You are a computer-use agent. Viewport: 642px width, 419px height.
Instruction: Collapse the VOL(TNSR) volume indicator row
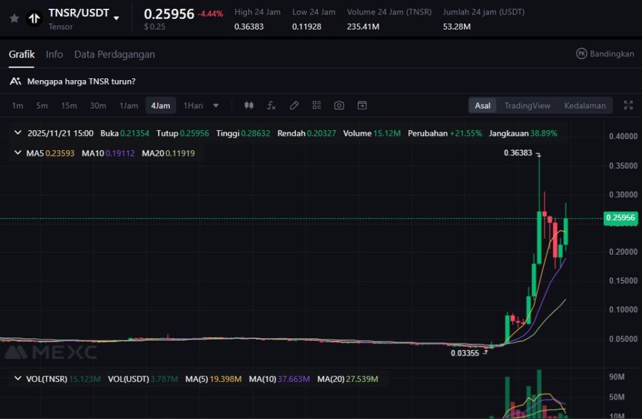coord(18,379)
